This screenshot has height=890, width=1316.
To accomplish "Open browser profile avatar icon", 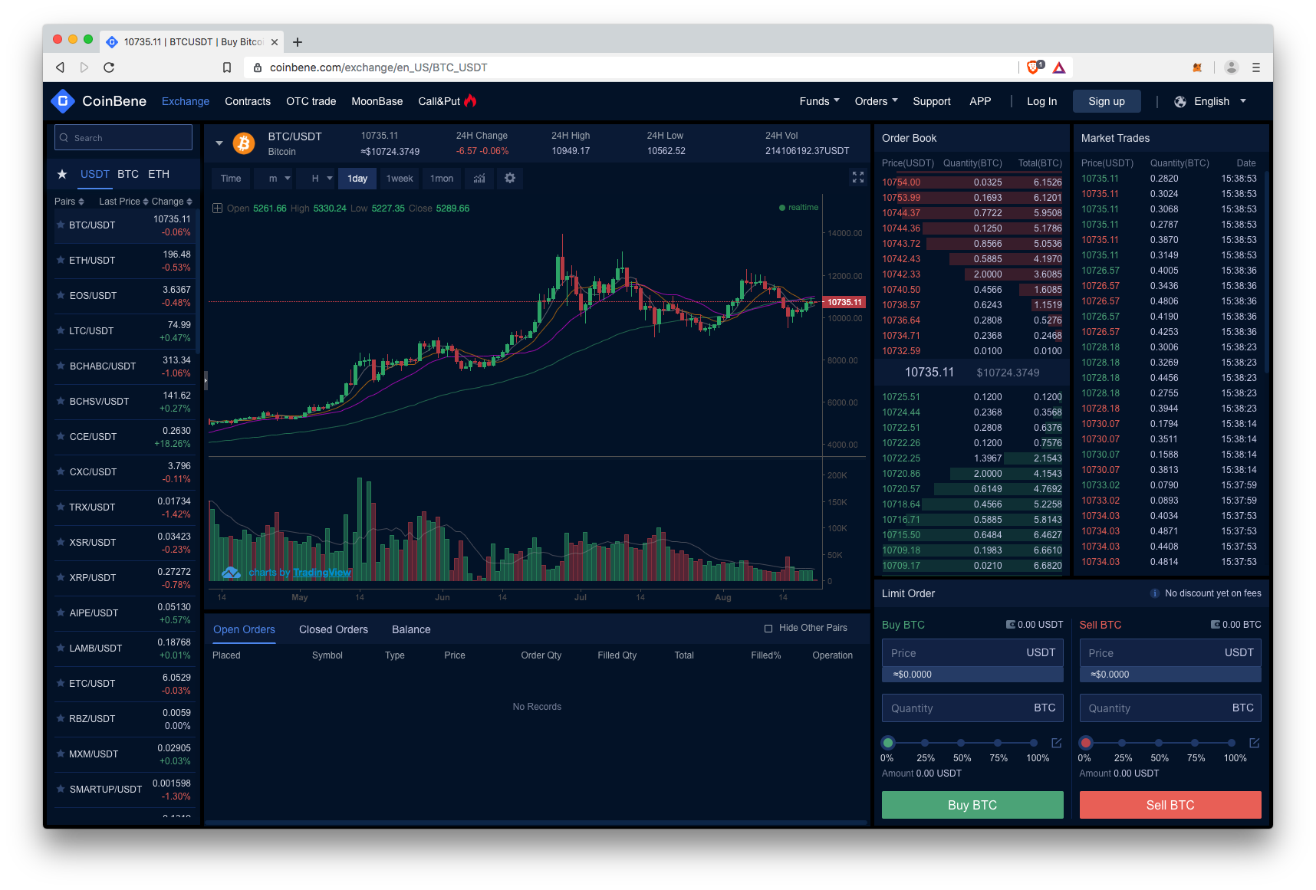I will 1232,67.
